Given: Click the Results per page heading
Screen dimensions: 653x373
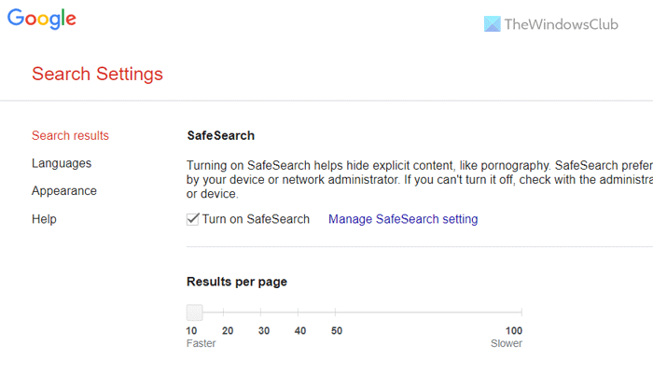Looking at the screenshot, I should (x=237, y=281).
